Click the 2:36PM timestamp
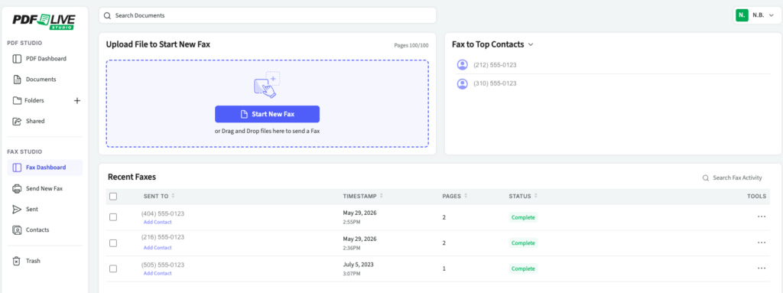783x293 pixels. [351, 248]
